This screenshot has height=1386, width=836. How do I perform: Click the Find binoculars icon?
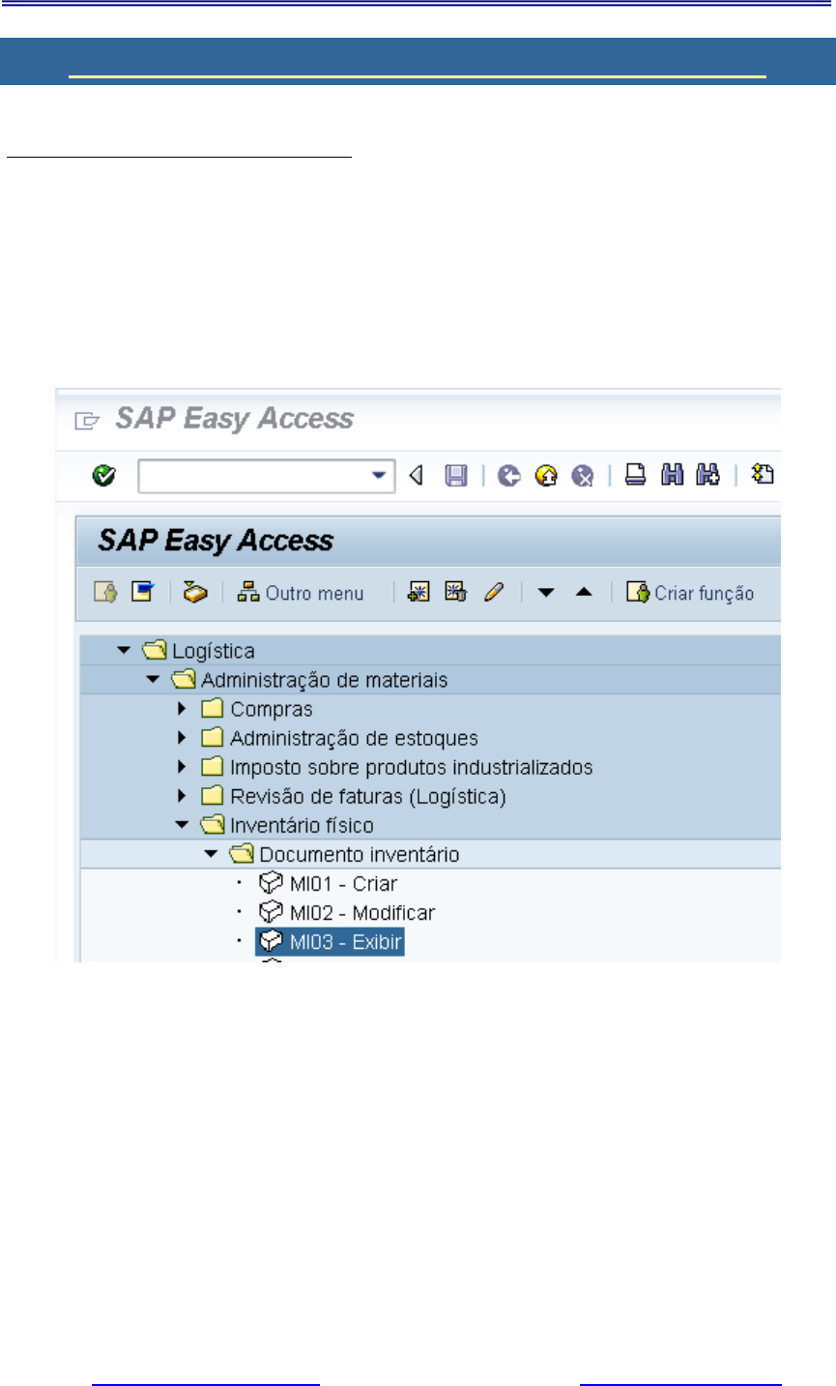click(673, 475)
